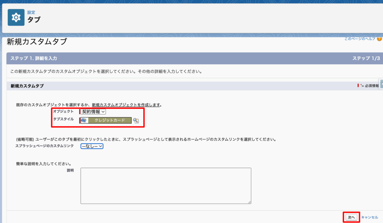This screenshot has height=223, width=383.
Task: Open the tab style lookup magnifier icon
Action: point(136,120)
